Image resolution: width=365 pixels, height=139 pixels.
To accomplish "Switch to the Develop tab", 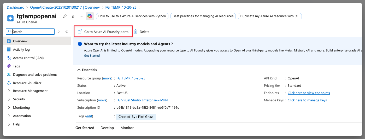I will pos(107,128).
